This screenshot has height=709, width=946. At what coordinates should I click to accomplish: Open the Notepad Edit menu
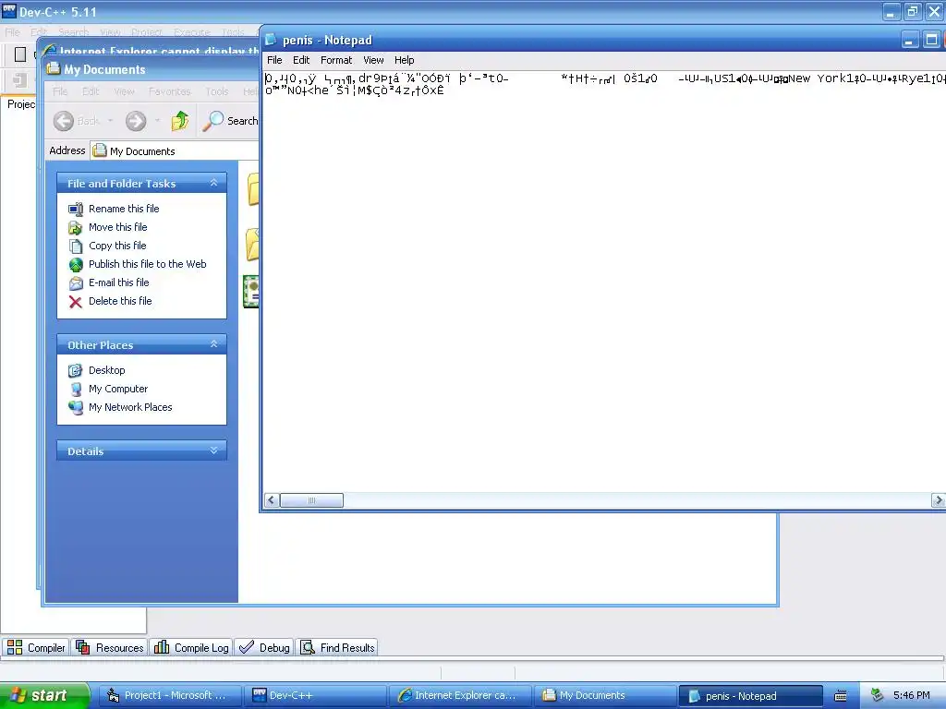[x=301, y=60]
